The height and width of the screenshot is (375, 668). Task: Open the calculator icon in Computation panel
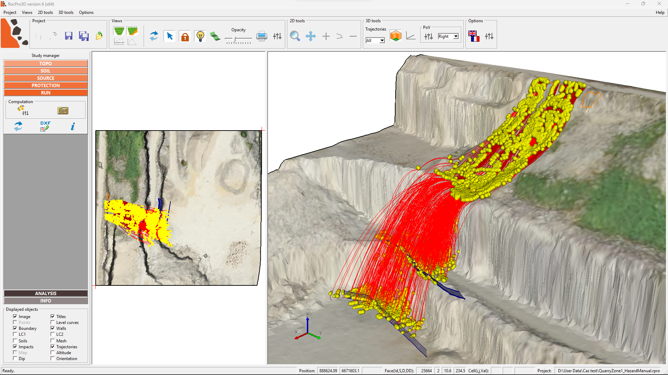click(63, 110)
